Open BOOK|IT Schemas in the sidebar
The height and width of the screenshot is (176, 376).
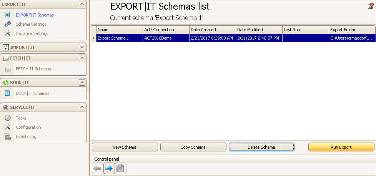tap(33, 93)
